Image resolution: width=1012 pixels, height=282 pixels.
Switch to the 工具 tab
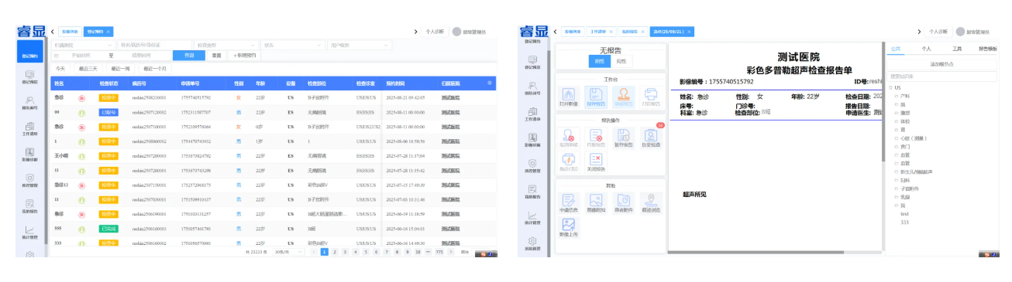click(x=957, y=48)
